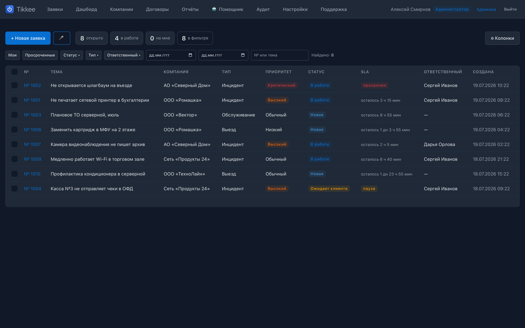Viewport: 525px width, 328px height.
Task: Expand the Ответственный filter dropdown
Action: tap(124, 55)
